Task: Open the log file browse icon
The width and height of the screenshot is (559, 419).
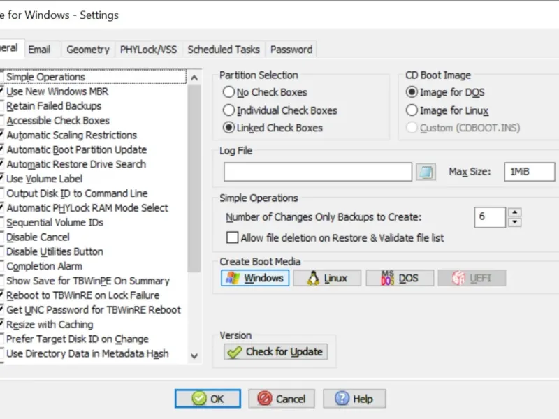Action: click(x=426, y=172)
